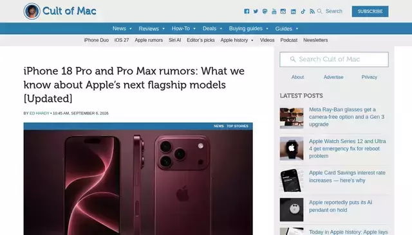Screen dimensions: 412x235
Task: Open Meta Ray-Ban glasses post title
Action: [x=346, y=117]
